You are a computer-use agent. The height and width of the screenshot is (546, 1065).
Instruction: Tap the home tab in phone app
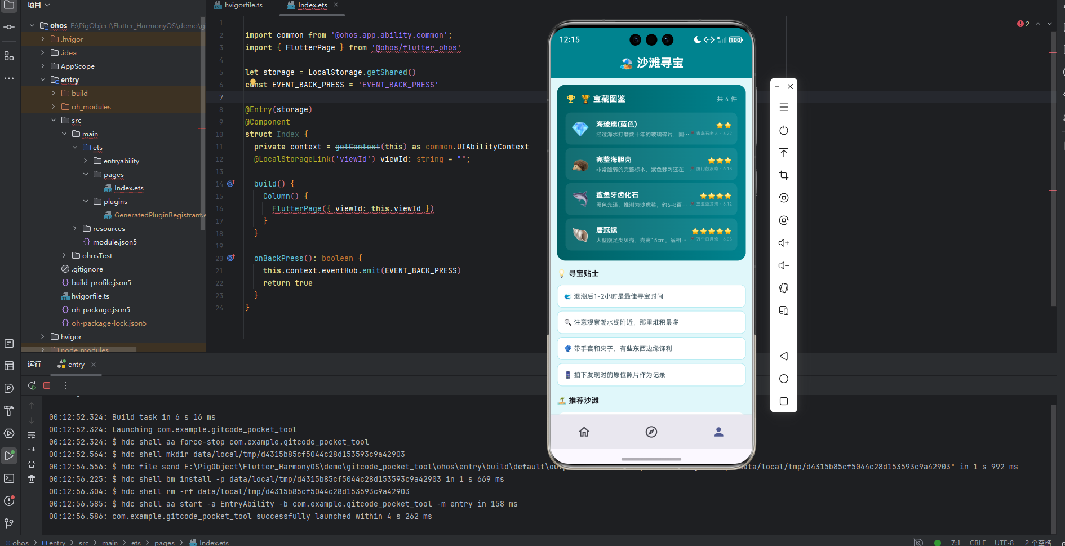click(x=584, y=432)
